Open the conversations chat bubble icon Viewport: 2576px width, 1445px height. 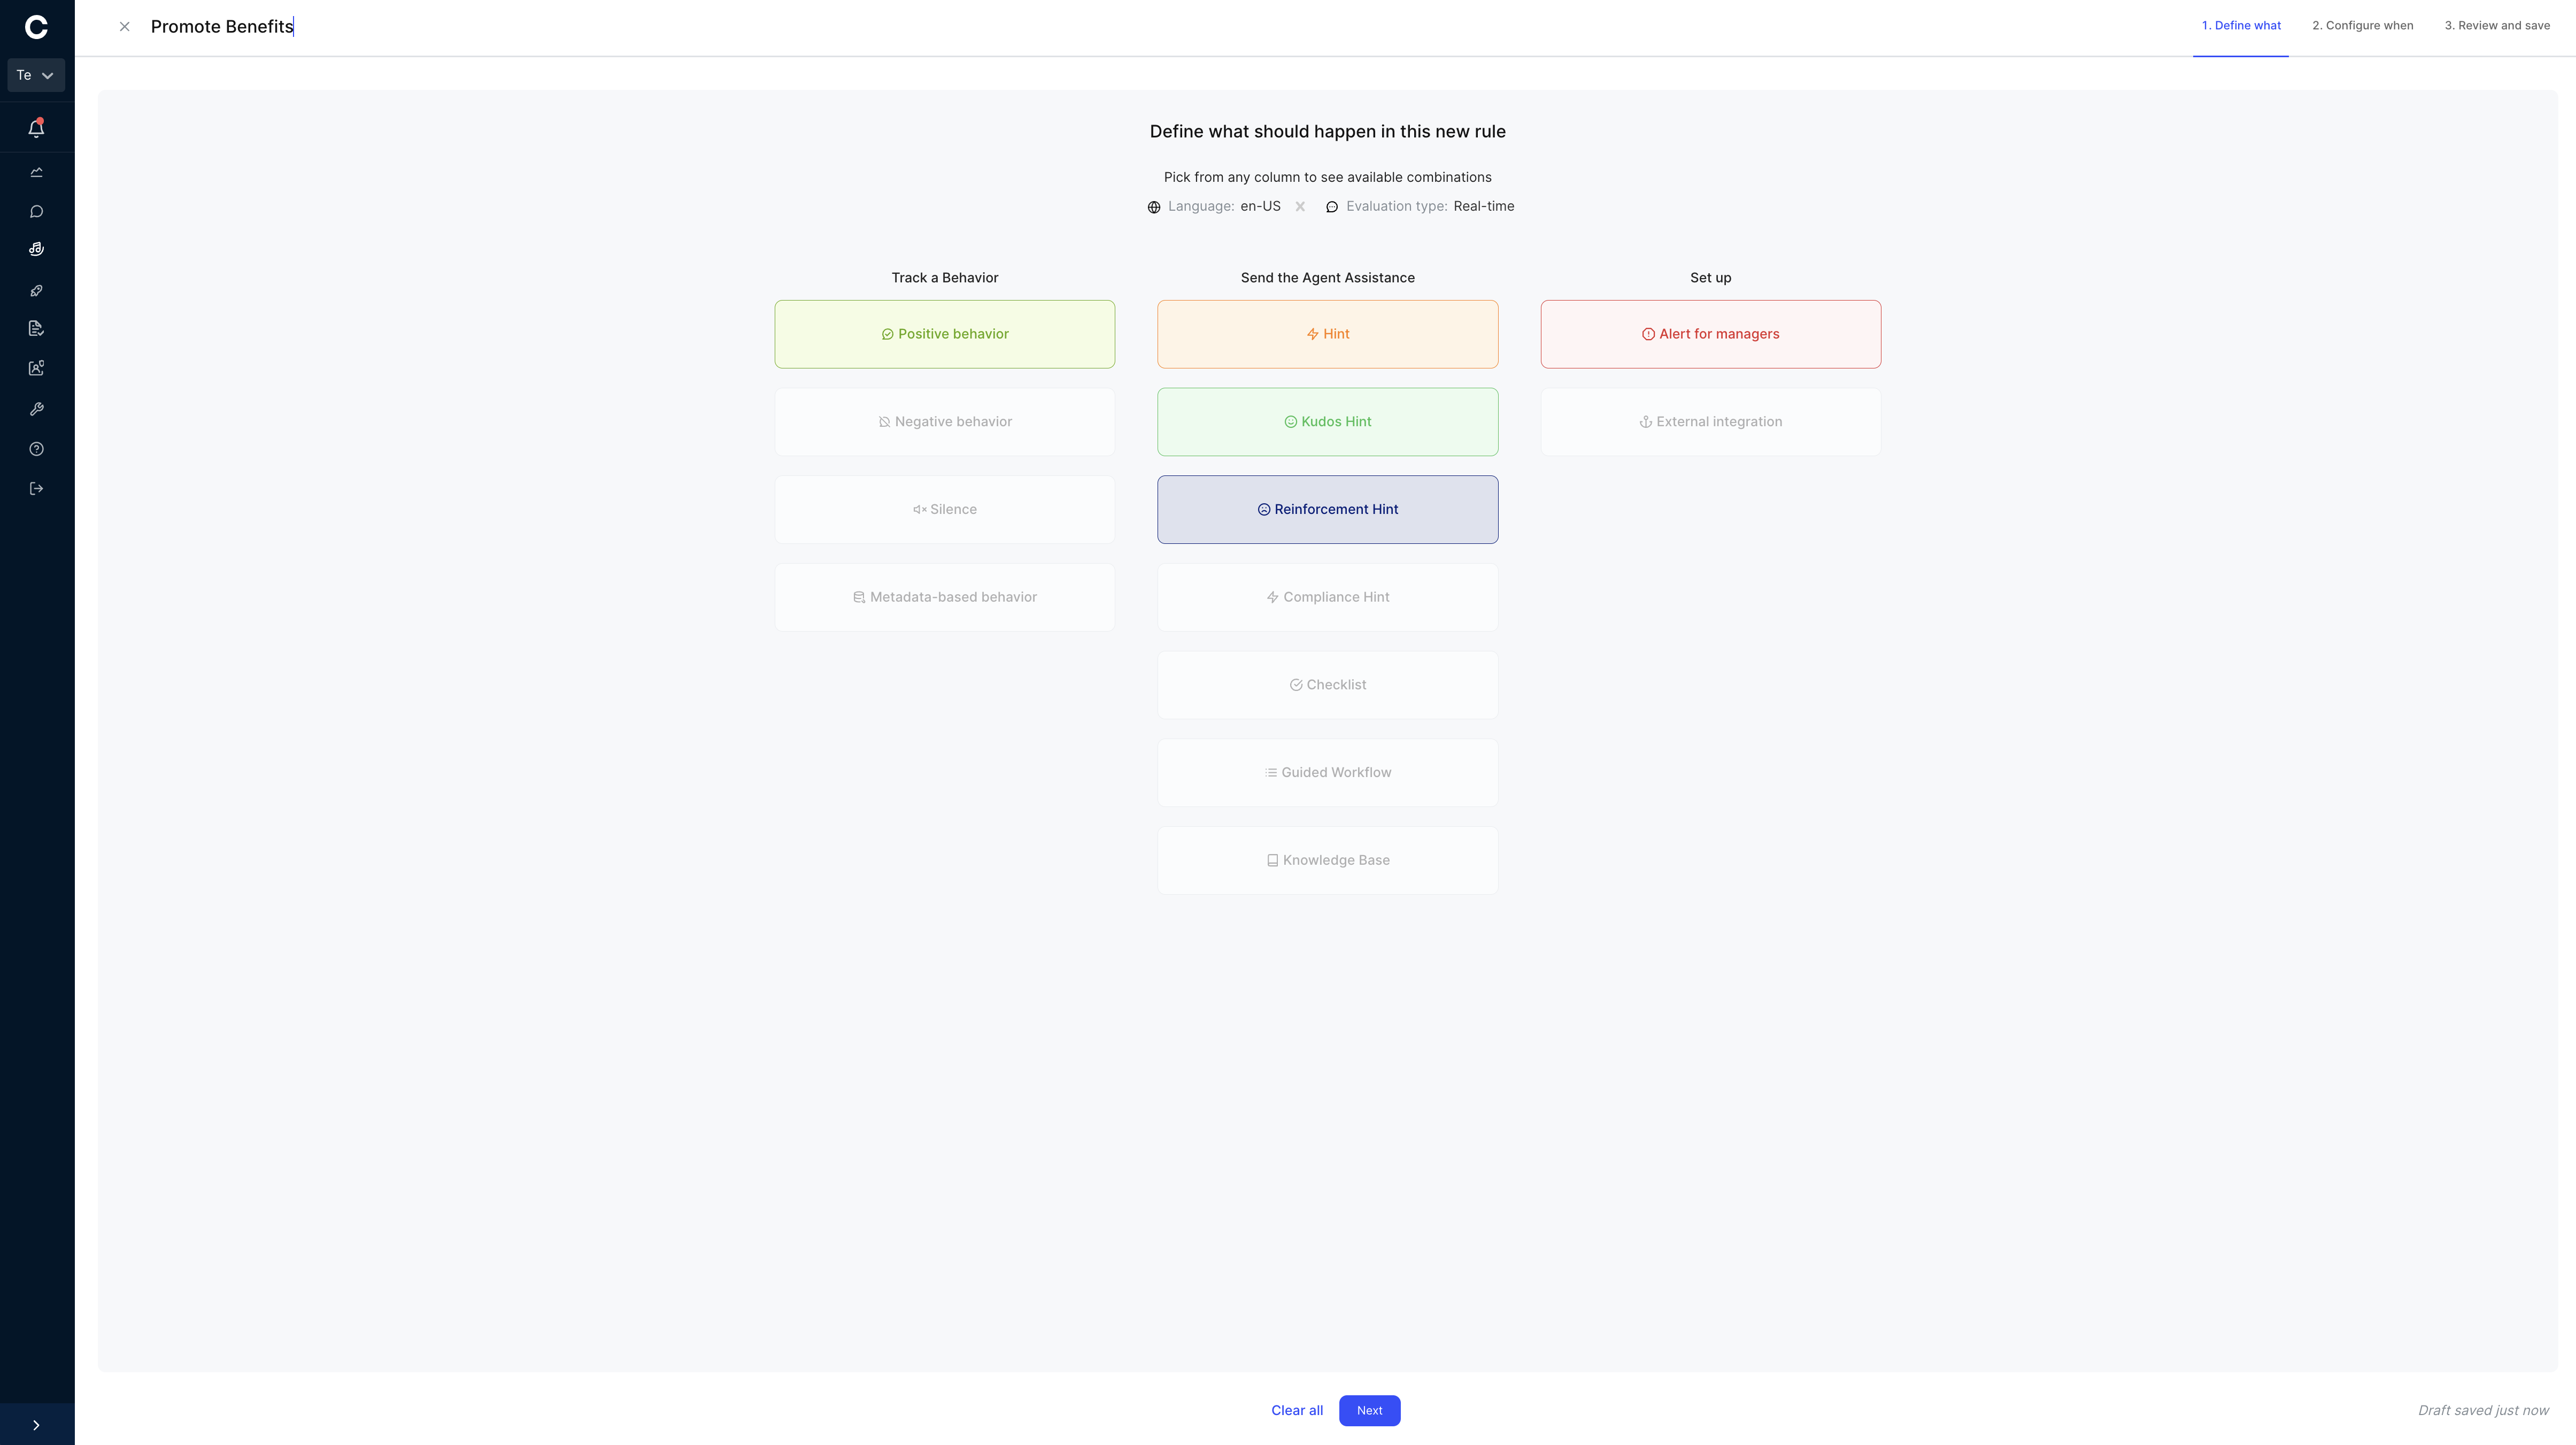click(x=37, y=211)
